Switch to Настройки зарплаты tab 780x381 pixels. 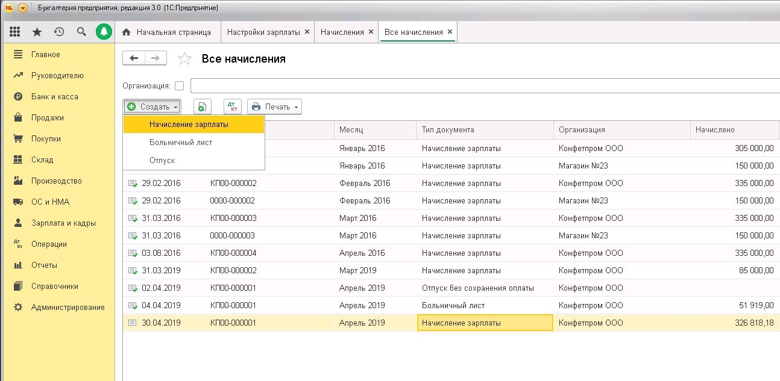coord(263,32)
